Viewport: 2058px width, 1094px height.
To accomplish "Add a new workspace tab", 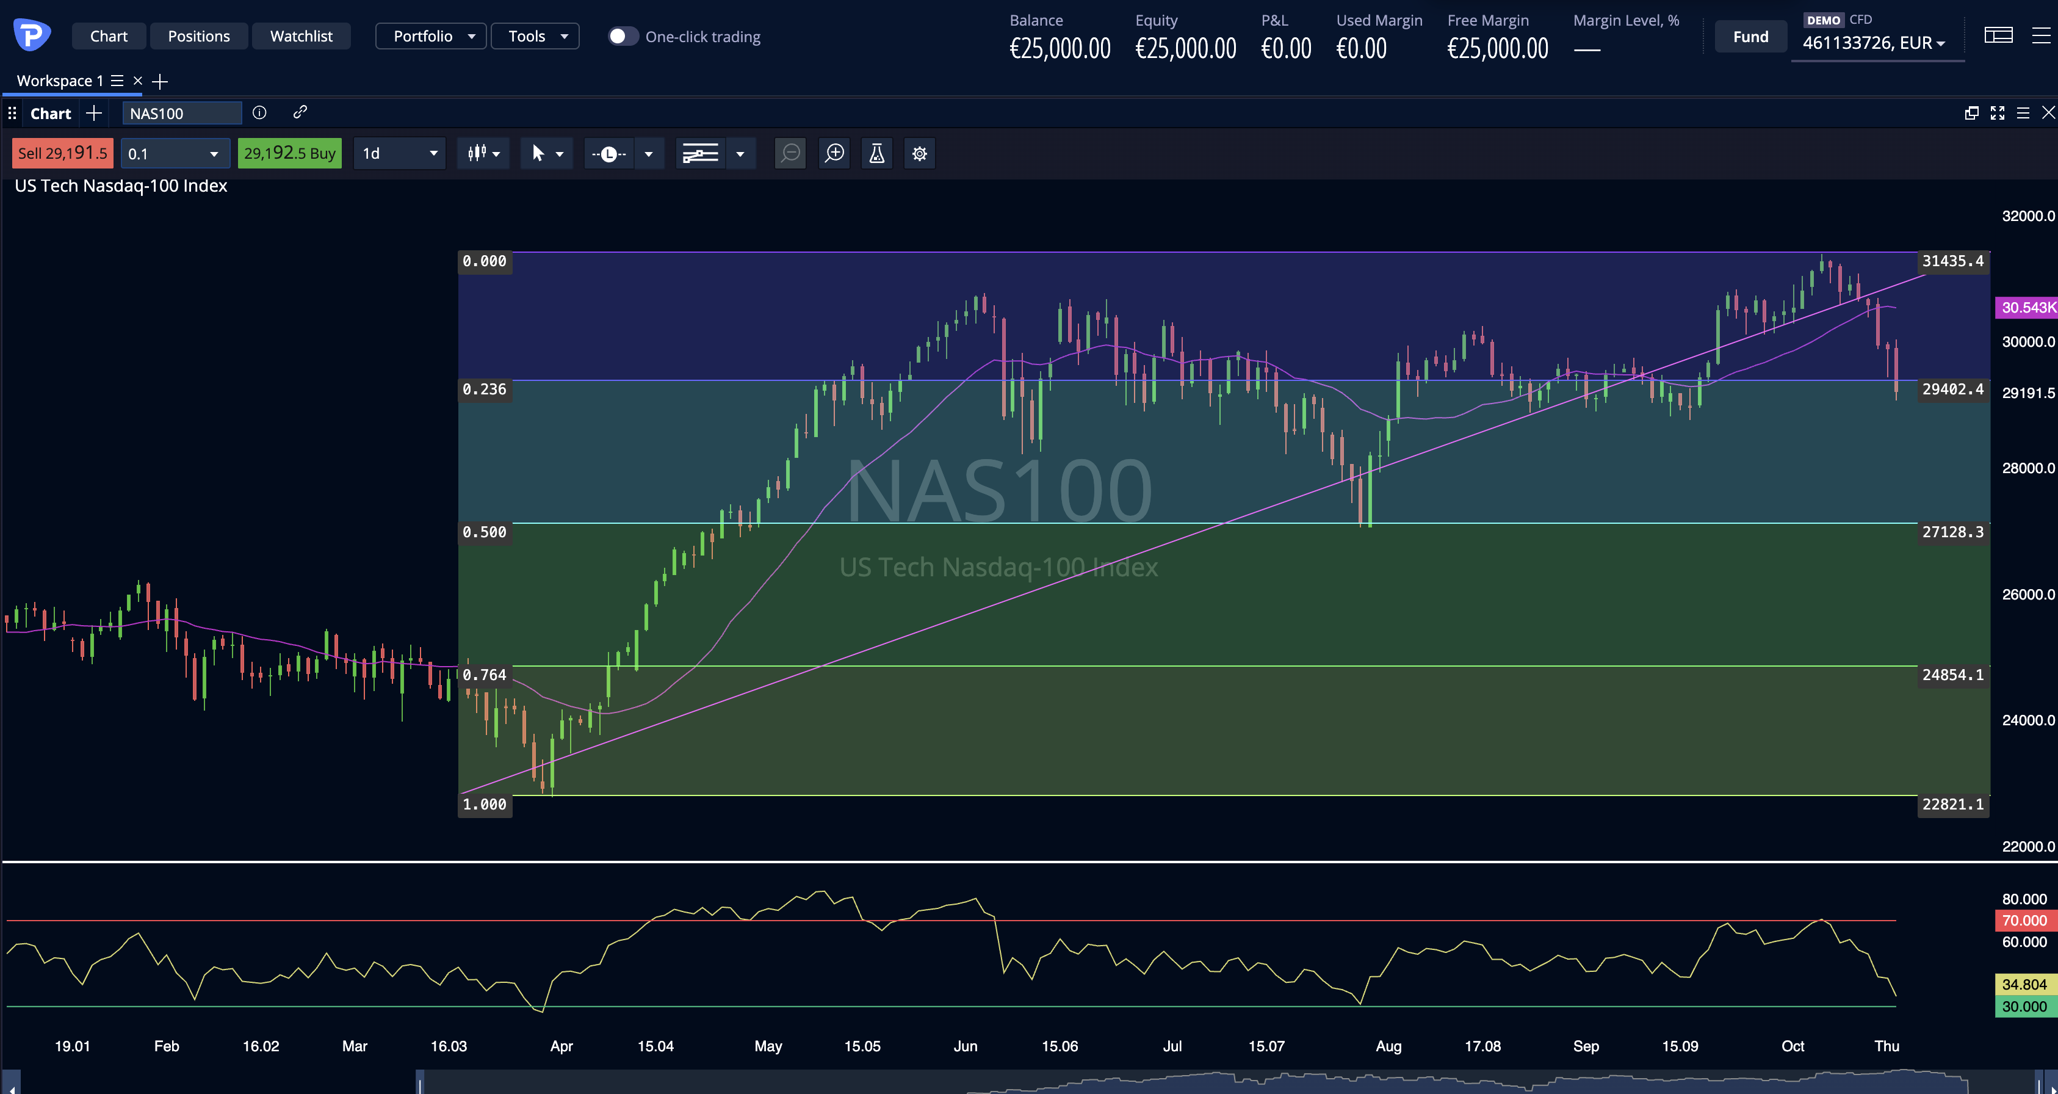I will [160, 82].
